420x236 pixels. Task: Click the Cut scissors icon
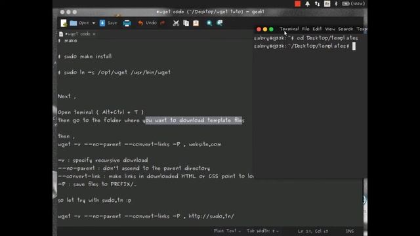176,24
